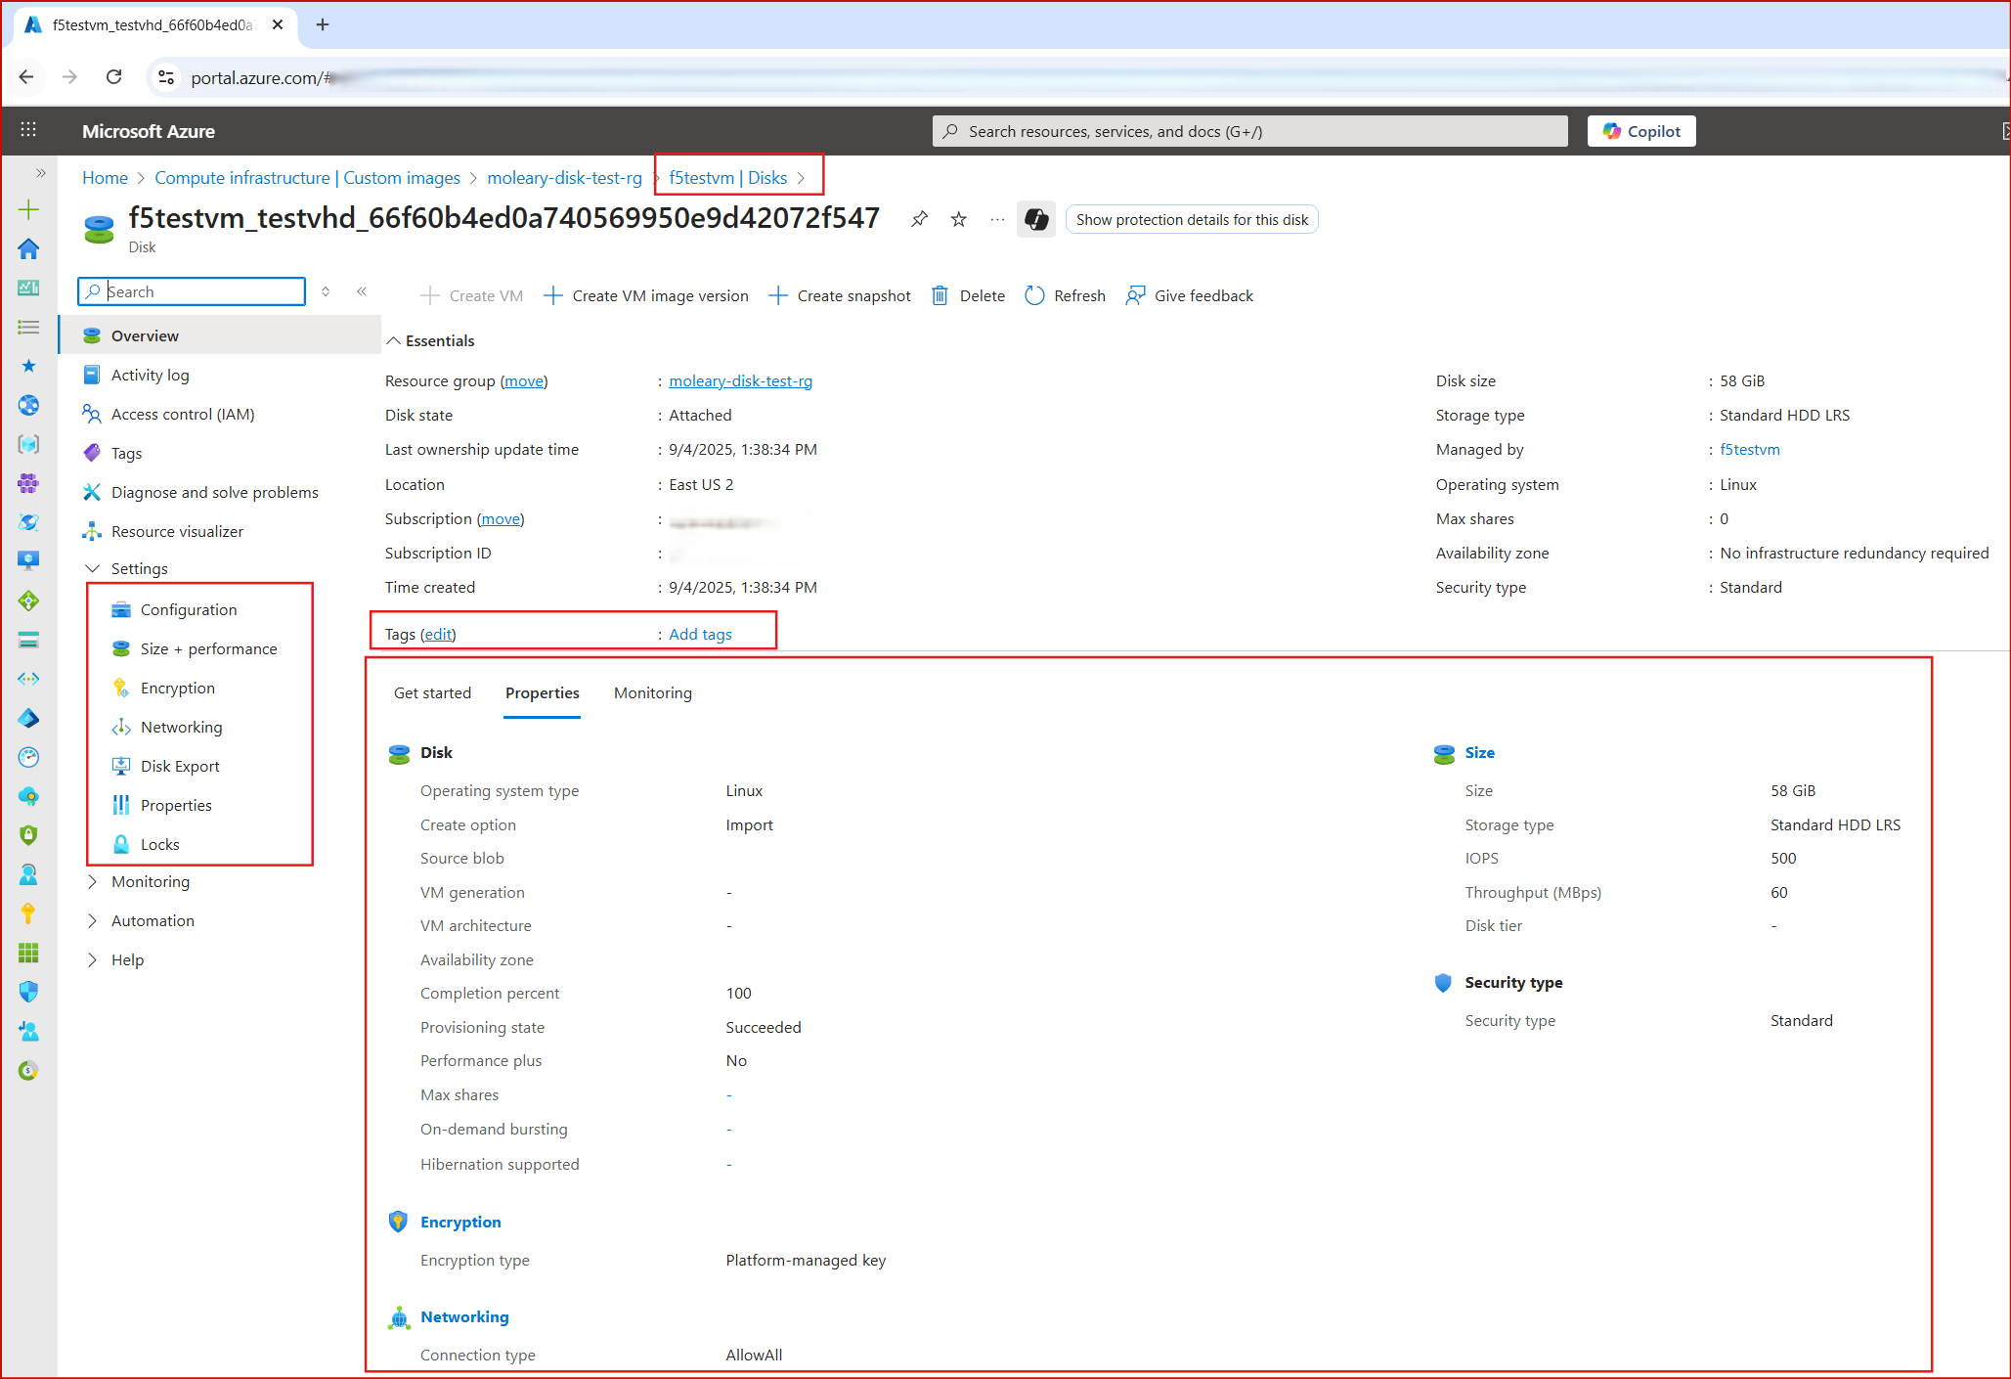Show protection details for this disk
Screen dimensions: 2011x1379
point(1192,219)
